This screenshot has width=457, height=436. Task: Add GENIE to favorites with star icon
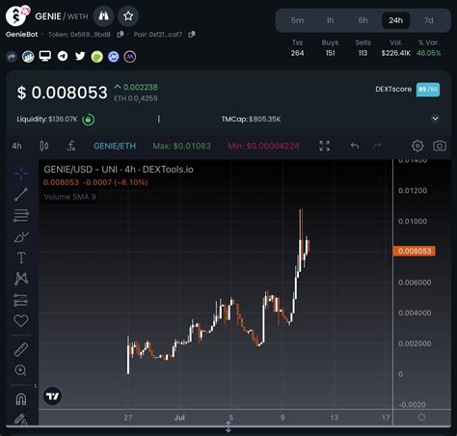pos(128,15)
